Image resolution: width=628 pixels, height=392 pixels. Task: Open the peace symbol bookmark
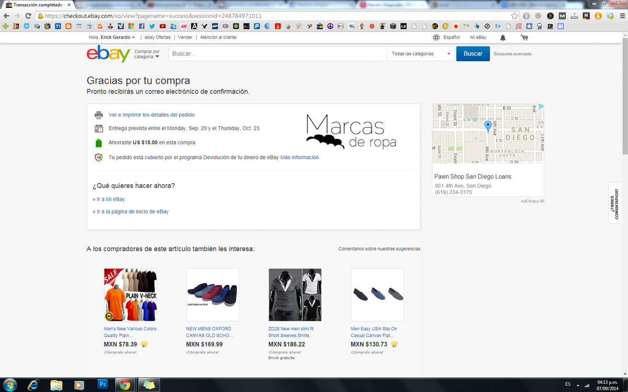[x=330, y=26]
